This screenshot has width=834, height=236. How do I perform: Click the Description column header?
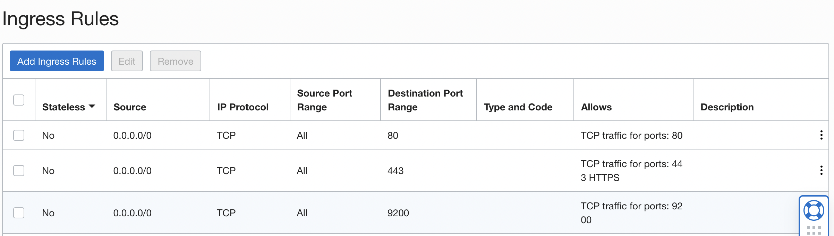(x=727, y=107)
